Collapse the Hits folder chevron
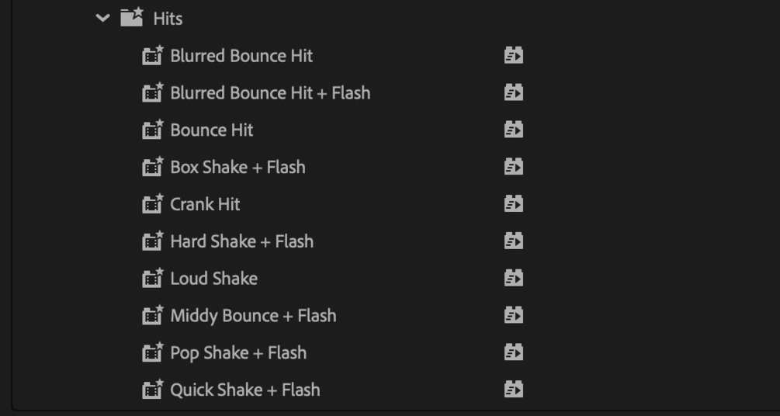780x416 pixels. [102, 18]
